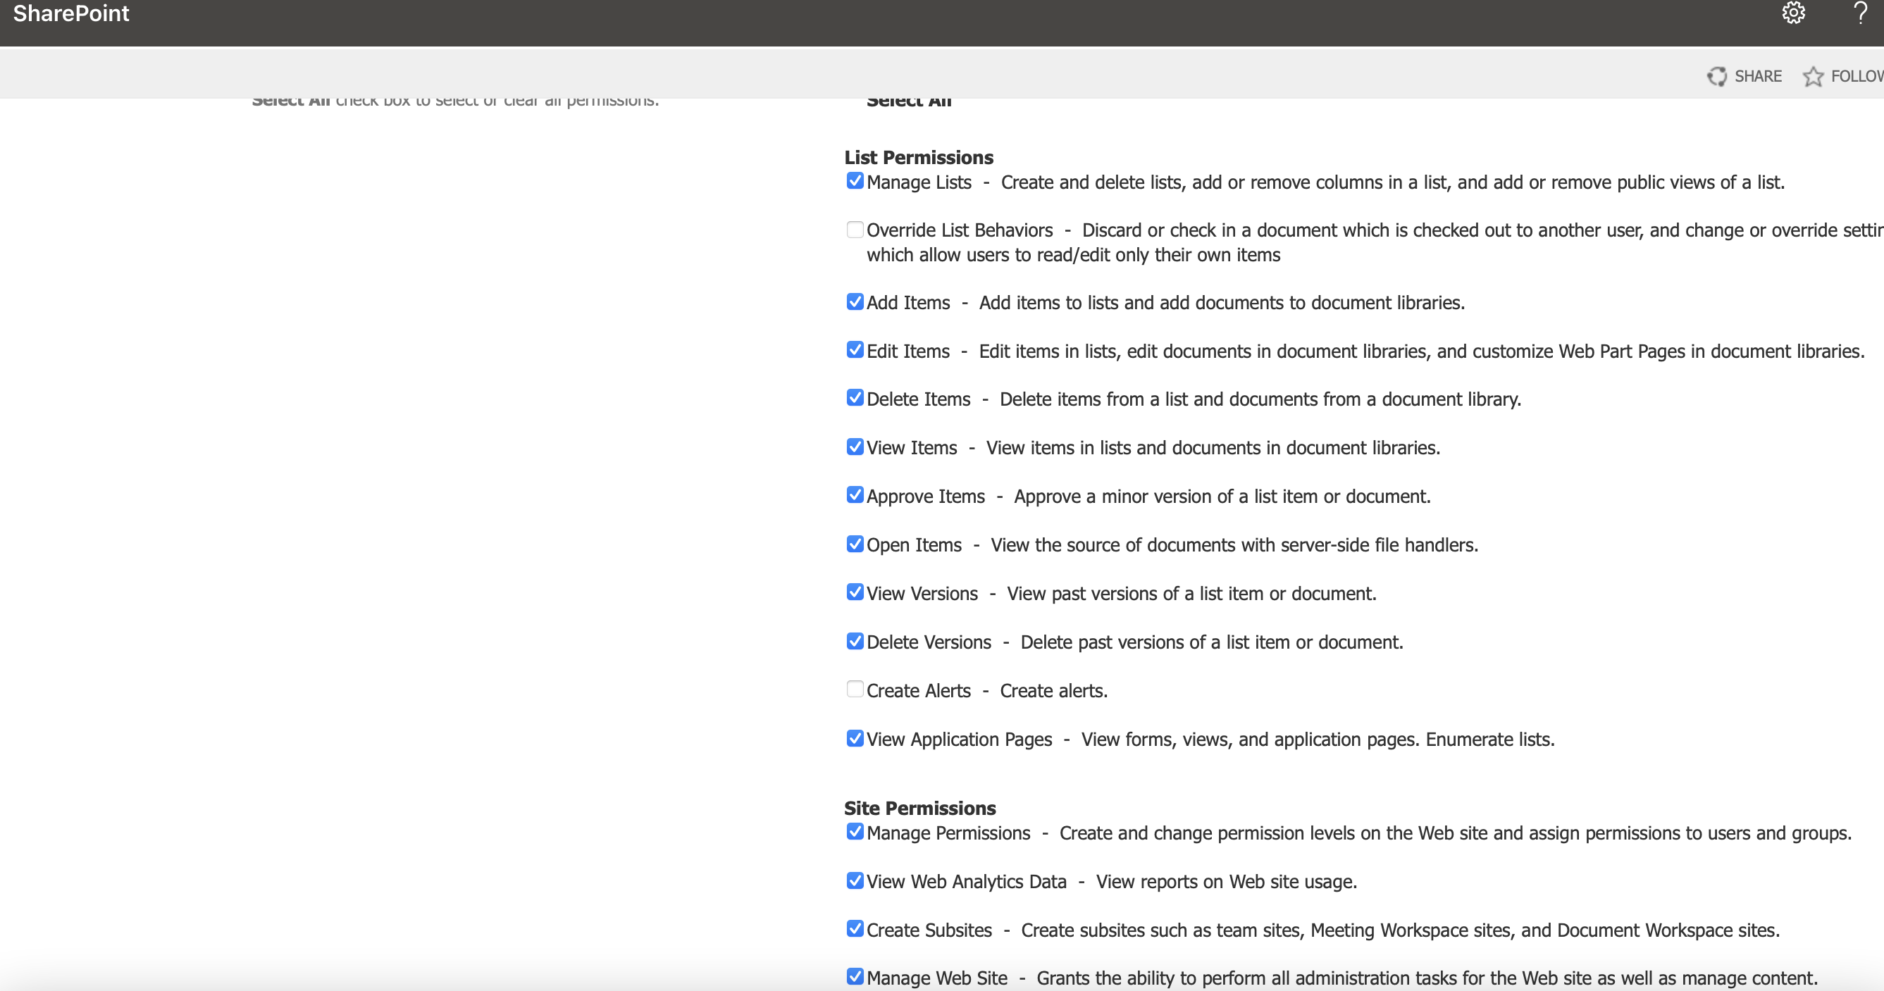This screenshot has height=991, width=1884.
Task: Click the 'Manage Lists' label text
Action: point(919,182)
